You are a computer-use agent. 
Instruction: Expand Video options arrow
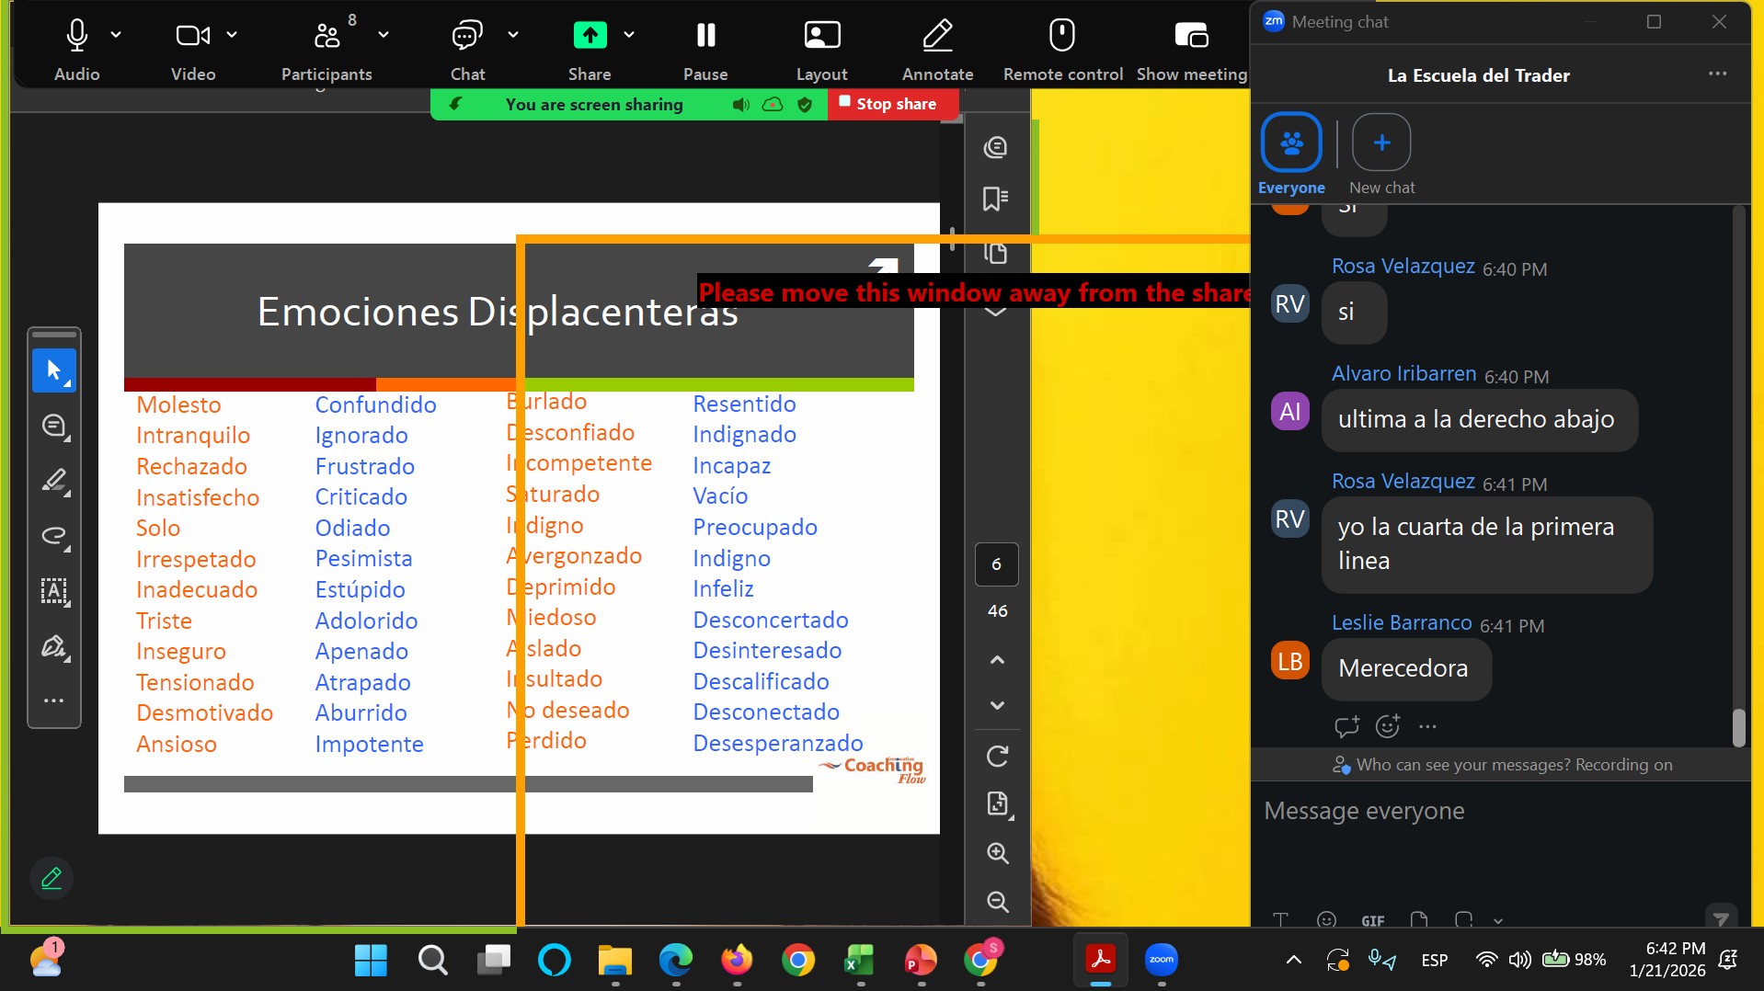pyautogui.click(x=232, y=35)
